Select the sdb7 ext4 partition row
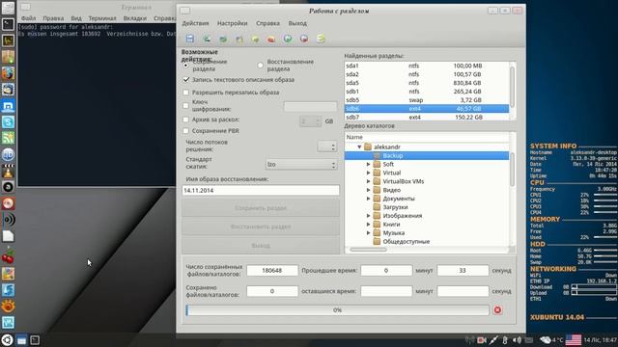This screenshot has width=618, height=347. 427,118
